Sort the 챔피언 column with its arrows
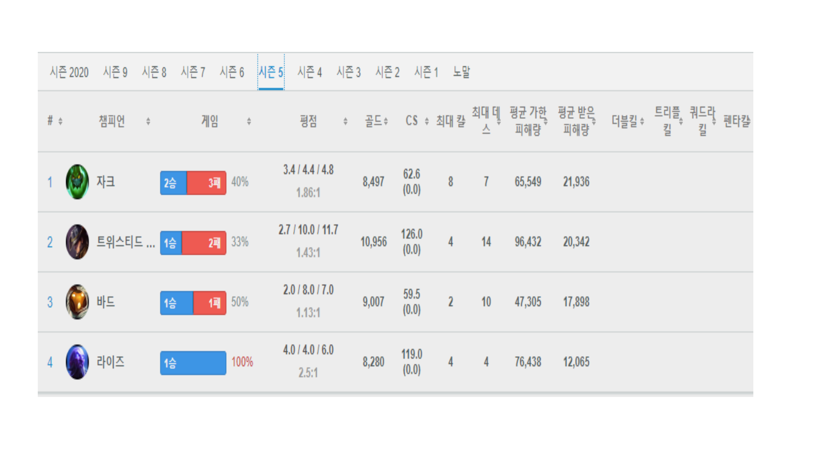 click(148, 121)
